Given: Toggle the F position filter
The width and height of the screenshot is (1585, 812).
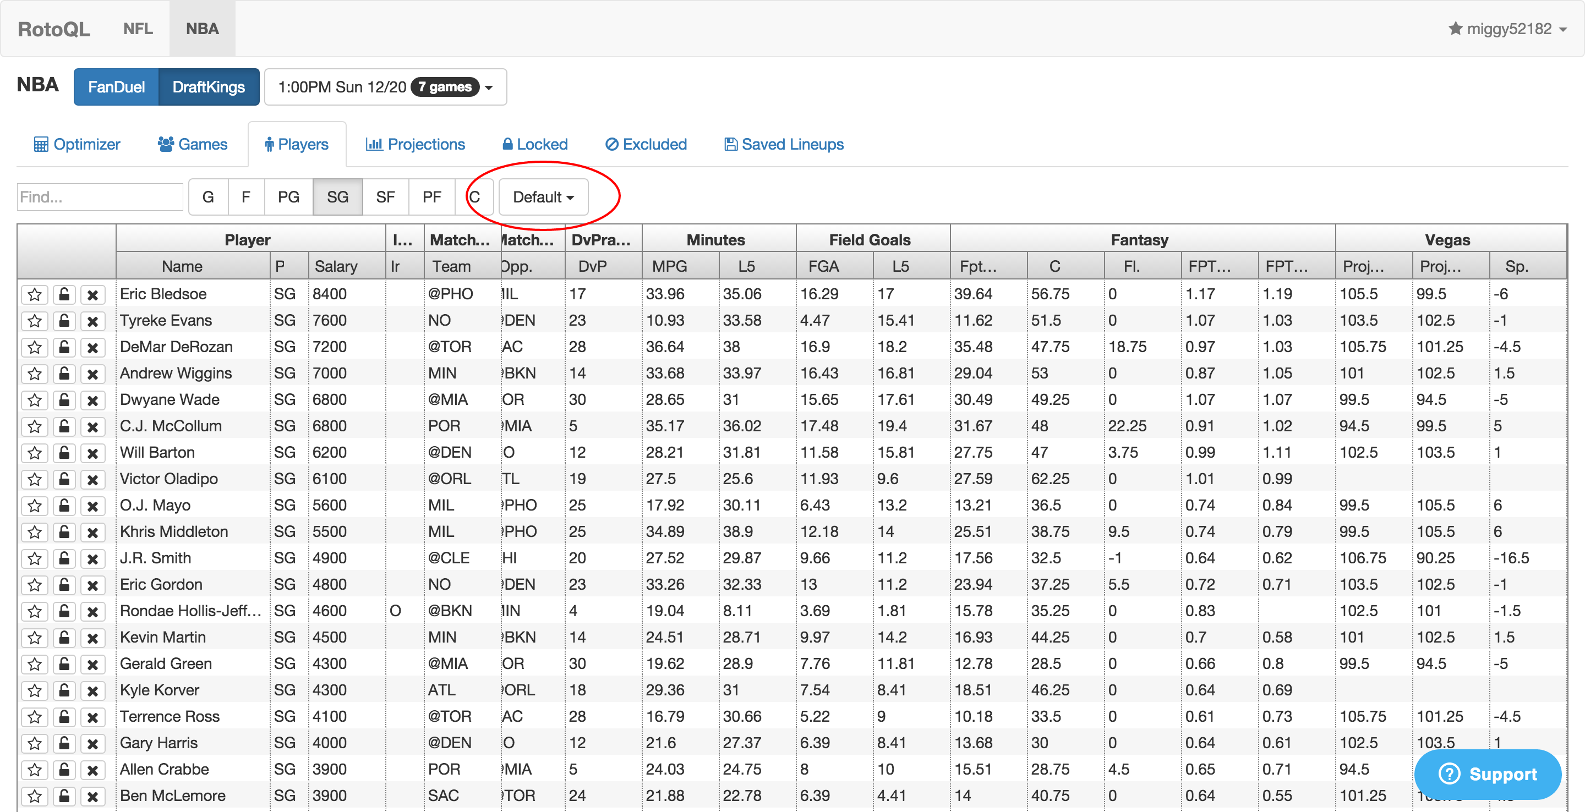Looking at the screenshot, I should pyautogui.click(x=246, y=197).
